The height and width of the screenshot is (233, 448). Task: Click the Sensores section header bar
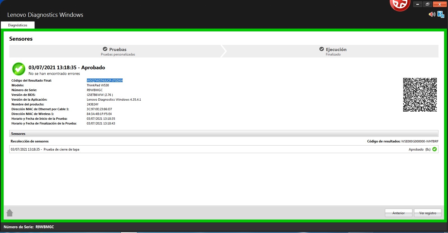pyautogui.click(x=224, y=133)
